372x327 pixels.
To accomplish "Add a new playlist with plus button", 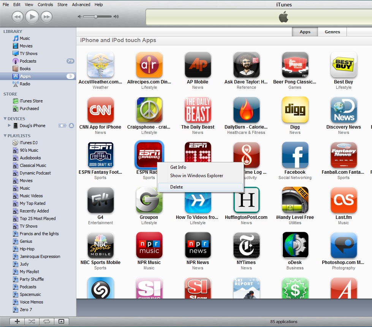I will coord(17,321).
